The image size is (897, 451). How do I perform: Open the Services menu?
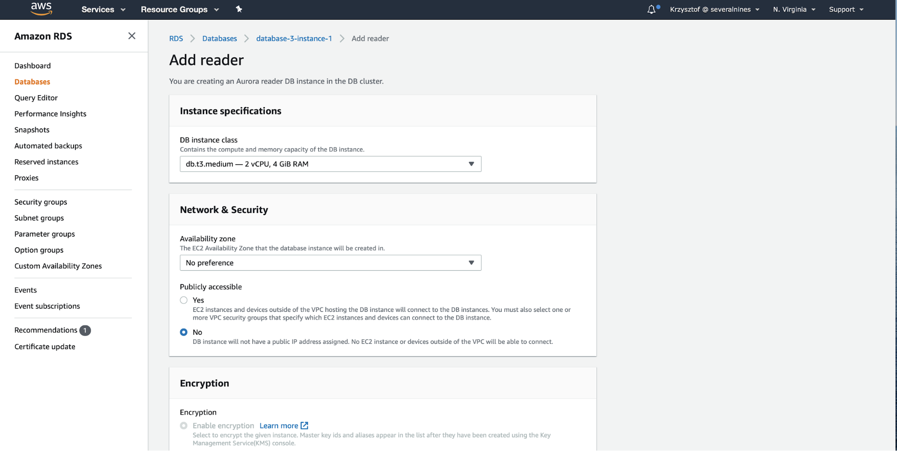(103, 9)
